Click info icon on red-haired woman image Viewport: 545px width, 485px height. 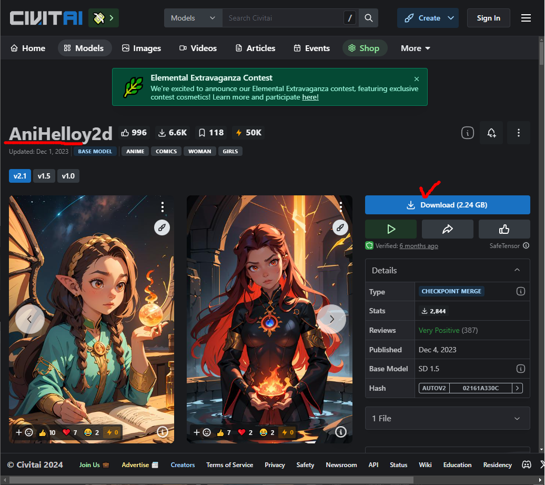pos(341,432)
